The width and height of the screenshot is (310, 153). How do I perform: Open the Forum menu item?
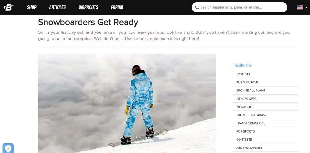coord(117,7)
